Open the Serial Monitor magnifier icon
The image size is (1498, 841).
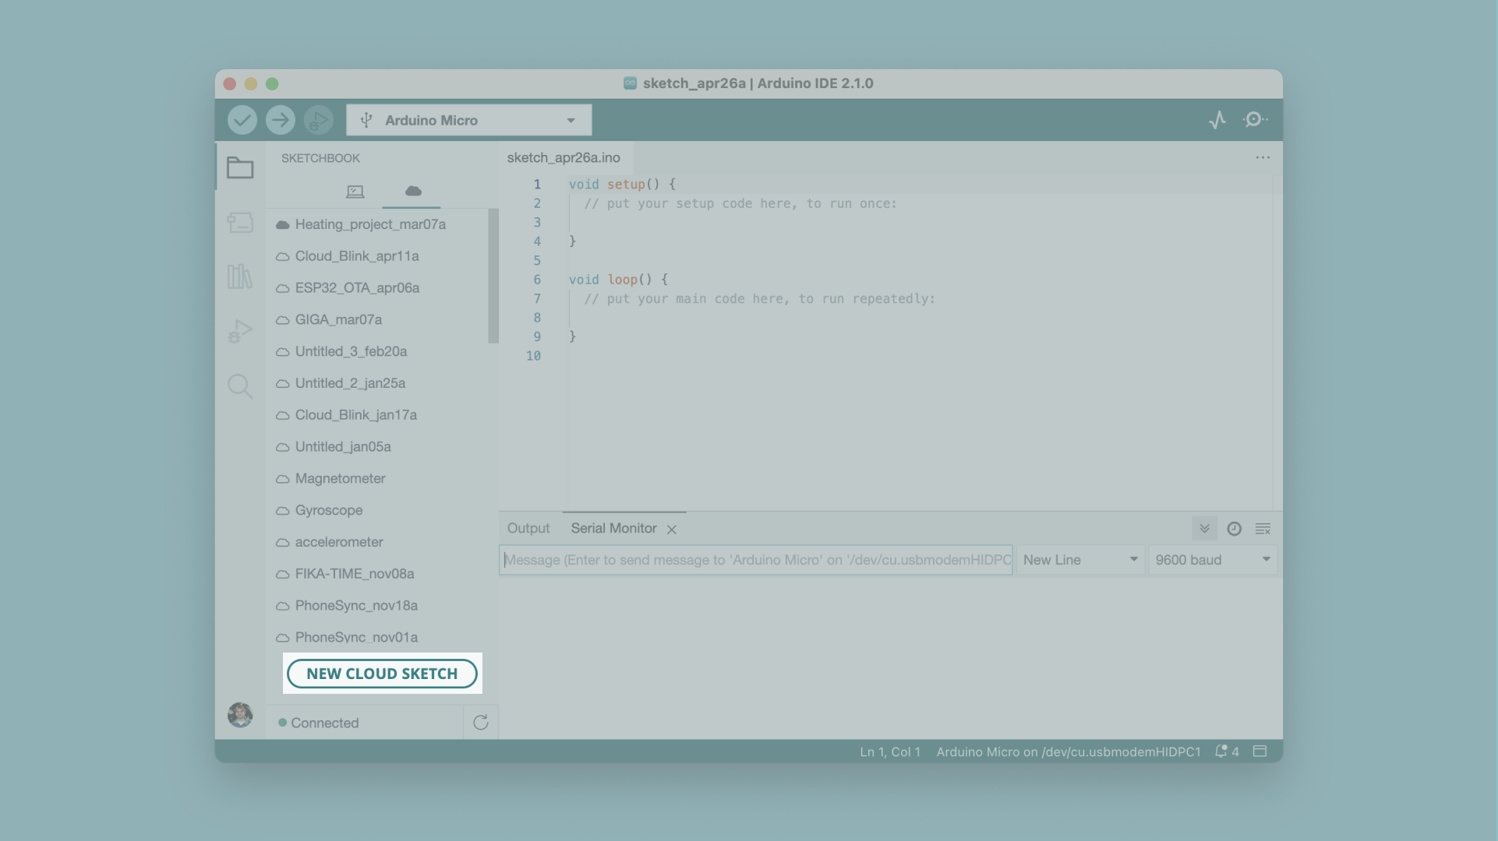(1254, 120)
